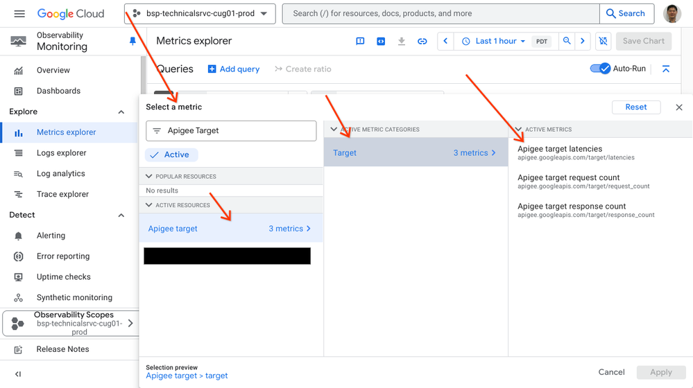Collapse Active Metric Categories section

point(334,130)
